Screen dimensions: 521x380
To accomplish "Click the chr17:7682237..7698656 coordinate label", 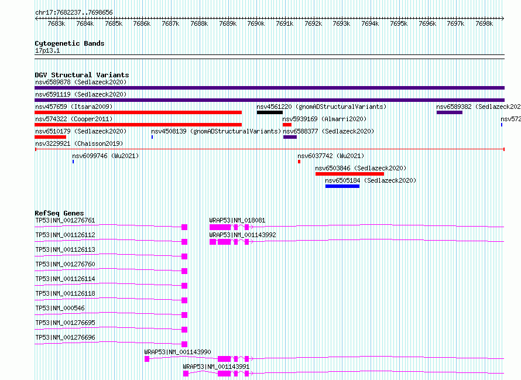I will [74, 12].
